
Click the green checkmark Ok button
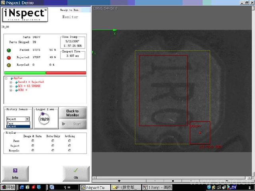pyautogui.click(x=76, y=173)
